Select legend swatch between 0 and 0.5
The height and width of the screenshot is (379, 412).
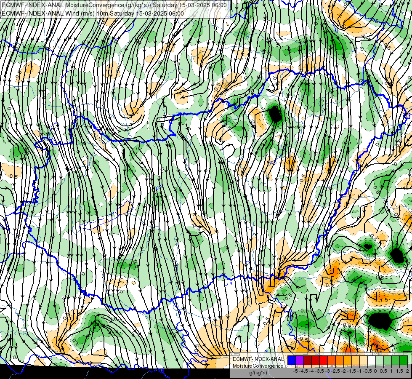click(x=380, y=360)
